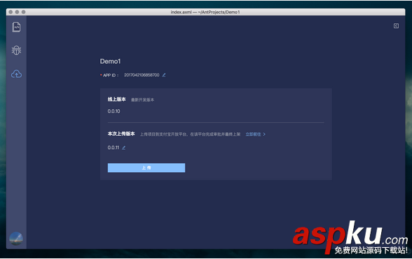
Task: Click the upload version value 0.0.11
Action: tap(114, 148)
